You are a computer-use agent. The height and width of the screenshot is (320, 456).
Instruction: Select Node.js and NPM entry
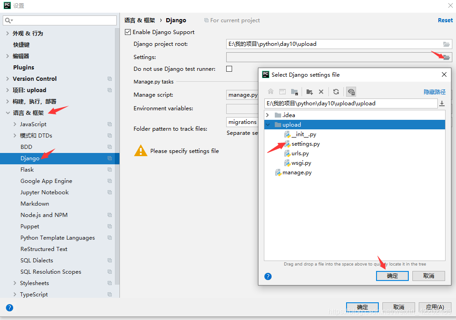pos(44,215)
